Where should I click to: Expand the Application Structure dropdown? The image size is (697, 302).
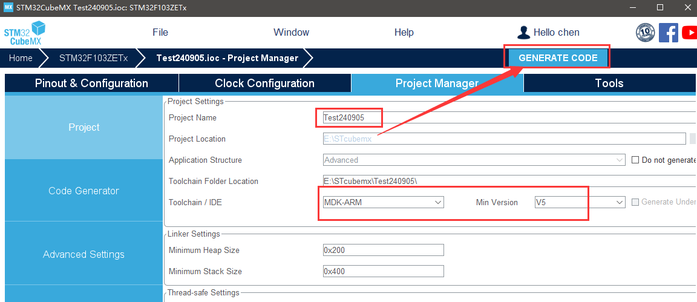tap(474, 160)
